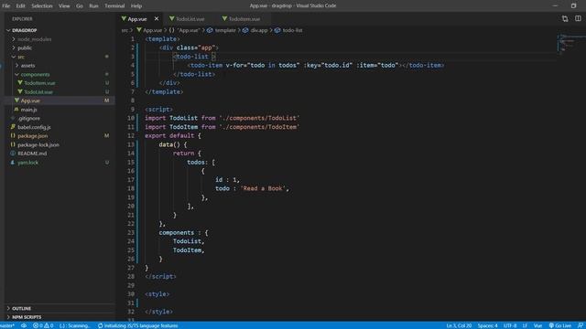
Task: Click the Vue icon beside TodoList.vue in Explorer
Action: tap(20, 91)
